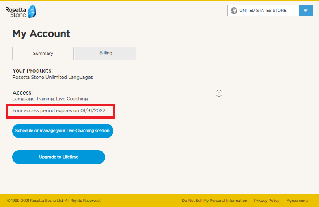Screen dimensions: 319x207
Task: Switch to the Summary tab
Action: (x=43, y=53)
